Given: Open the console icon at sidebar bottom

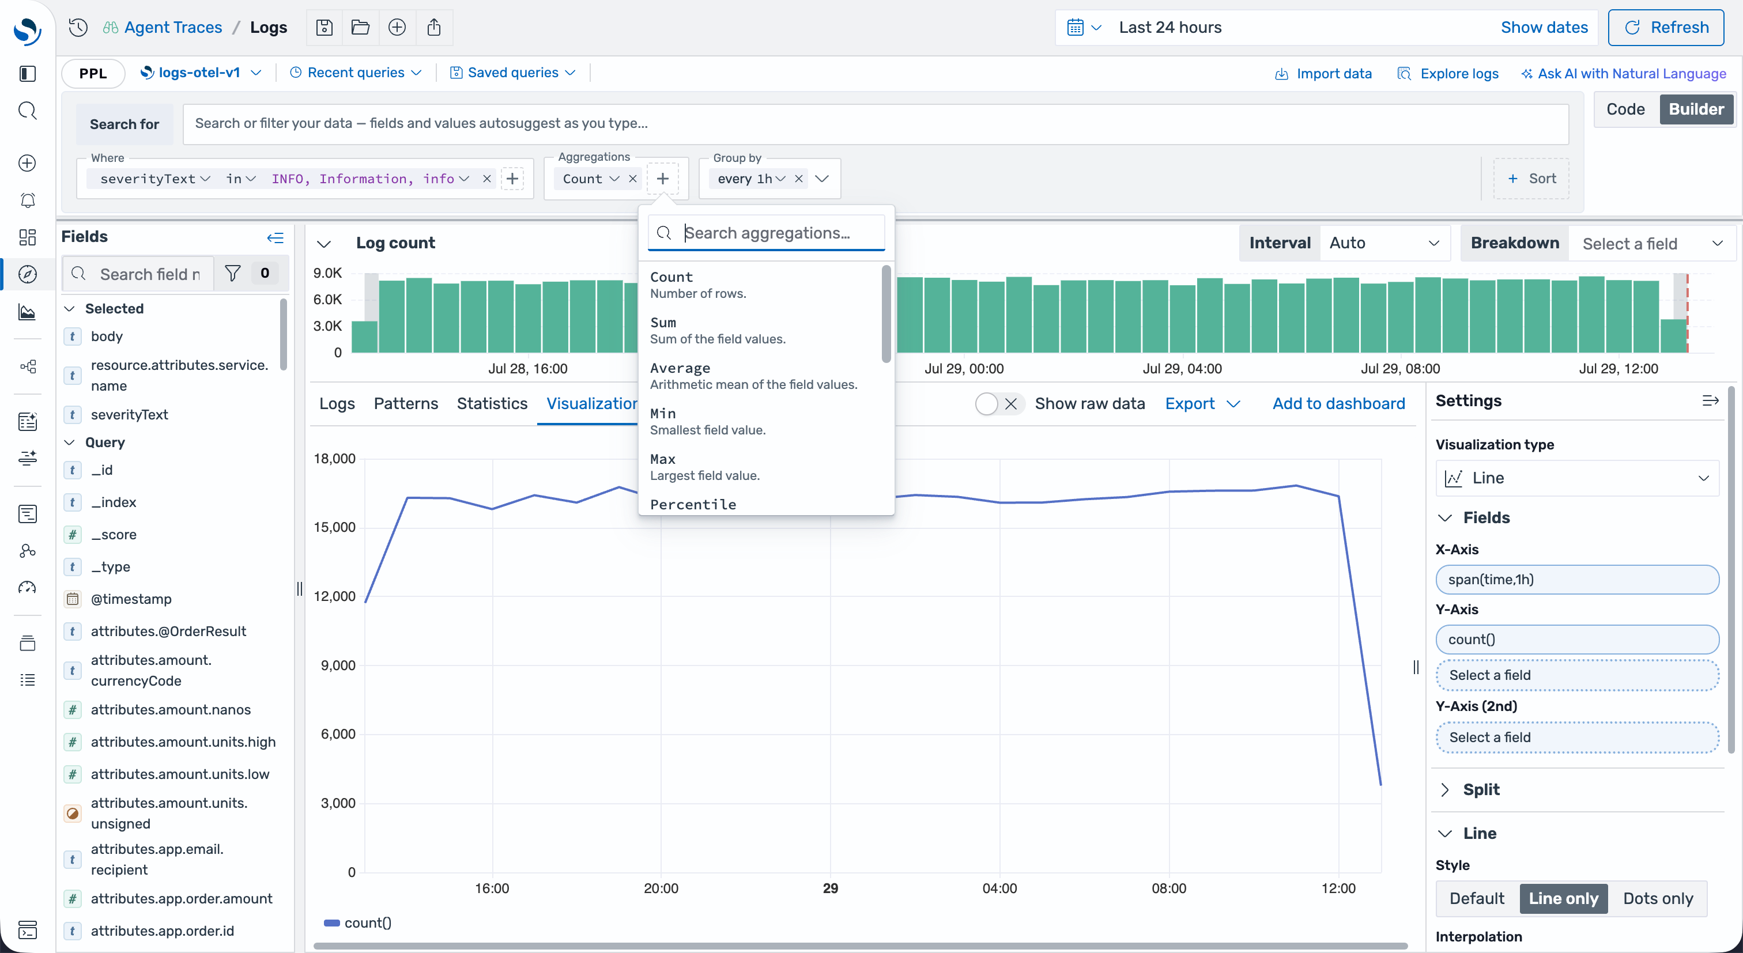Looking at the screenshot, I should click(27, 930).
